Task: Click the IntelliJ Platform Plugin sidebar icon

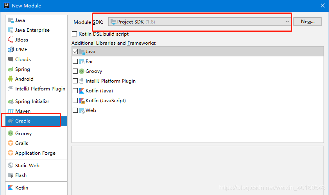Action: [11, 88]
